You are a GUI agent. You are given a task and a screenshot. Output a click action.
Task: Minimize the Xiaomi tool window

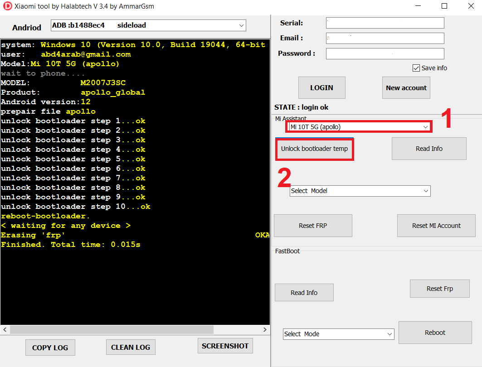[418, 6]
